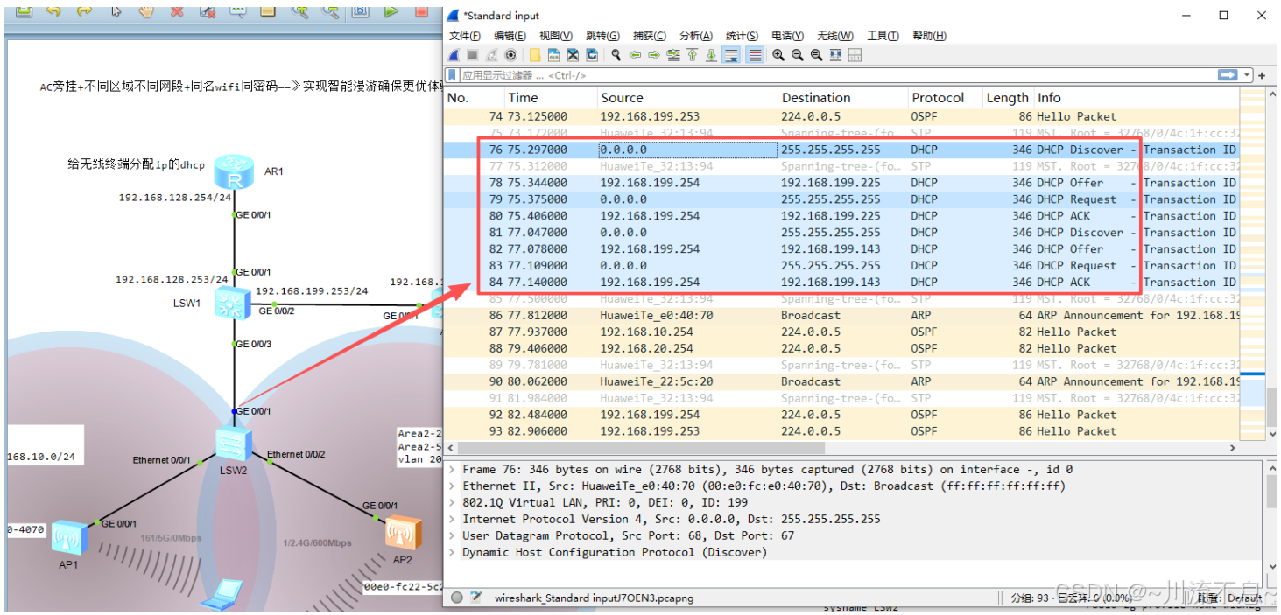Select packet 74 OSPF Hello Packet row
Image resolution: width=1281 pixels, height=615 pixels.
click(x=842, y=116)
